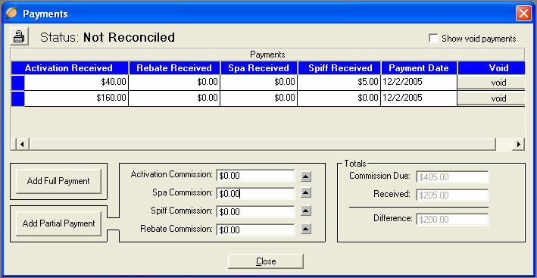Click the lock icon next to Status
537x278 pixels.
click(x=19, y=36)
